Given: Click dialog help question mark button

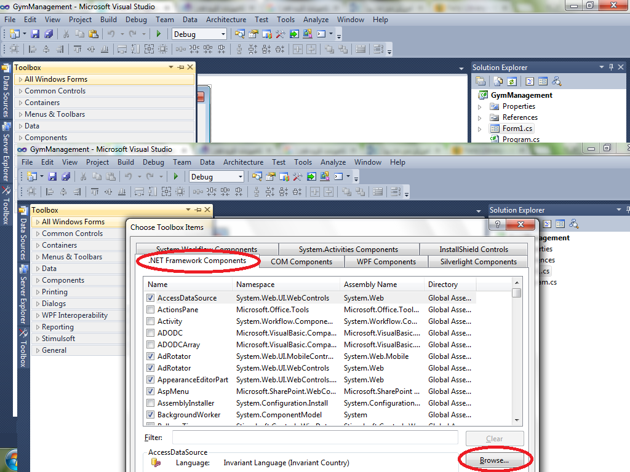Looking at the screenshot, I should (x=497, y=224).
